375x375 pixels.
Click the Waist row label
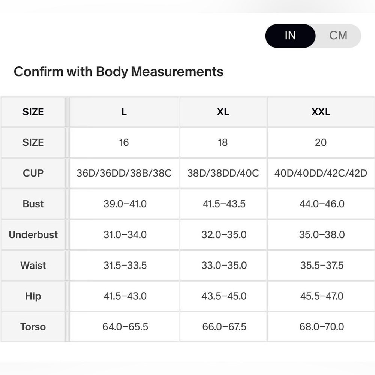(x=33, y=265)
